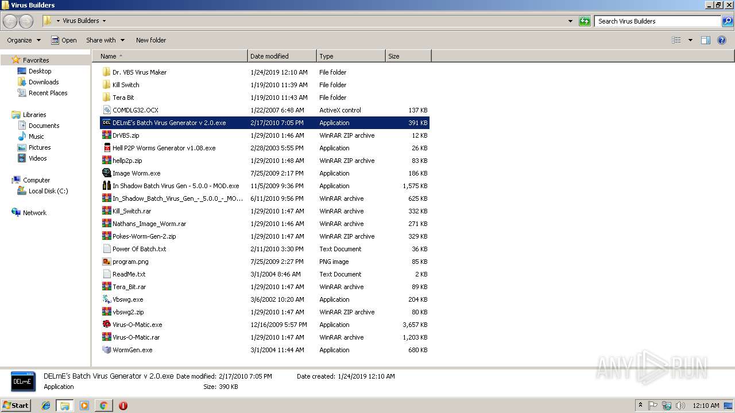Expand the address bar history dropdown
735x413 pixels.
coord(570,21)
